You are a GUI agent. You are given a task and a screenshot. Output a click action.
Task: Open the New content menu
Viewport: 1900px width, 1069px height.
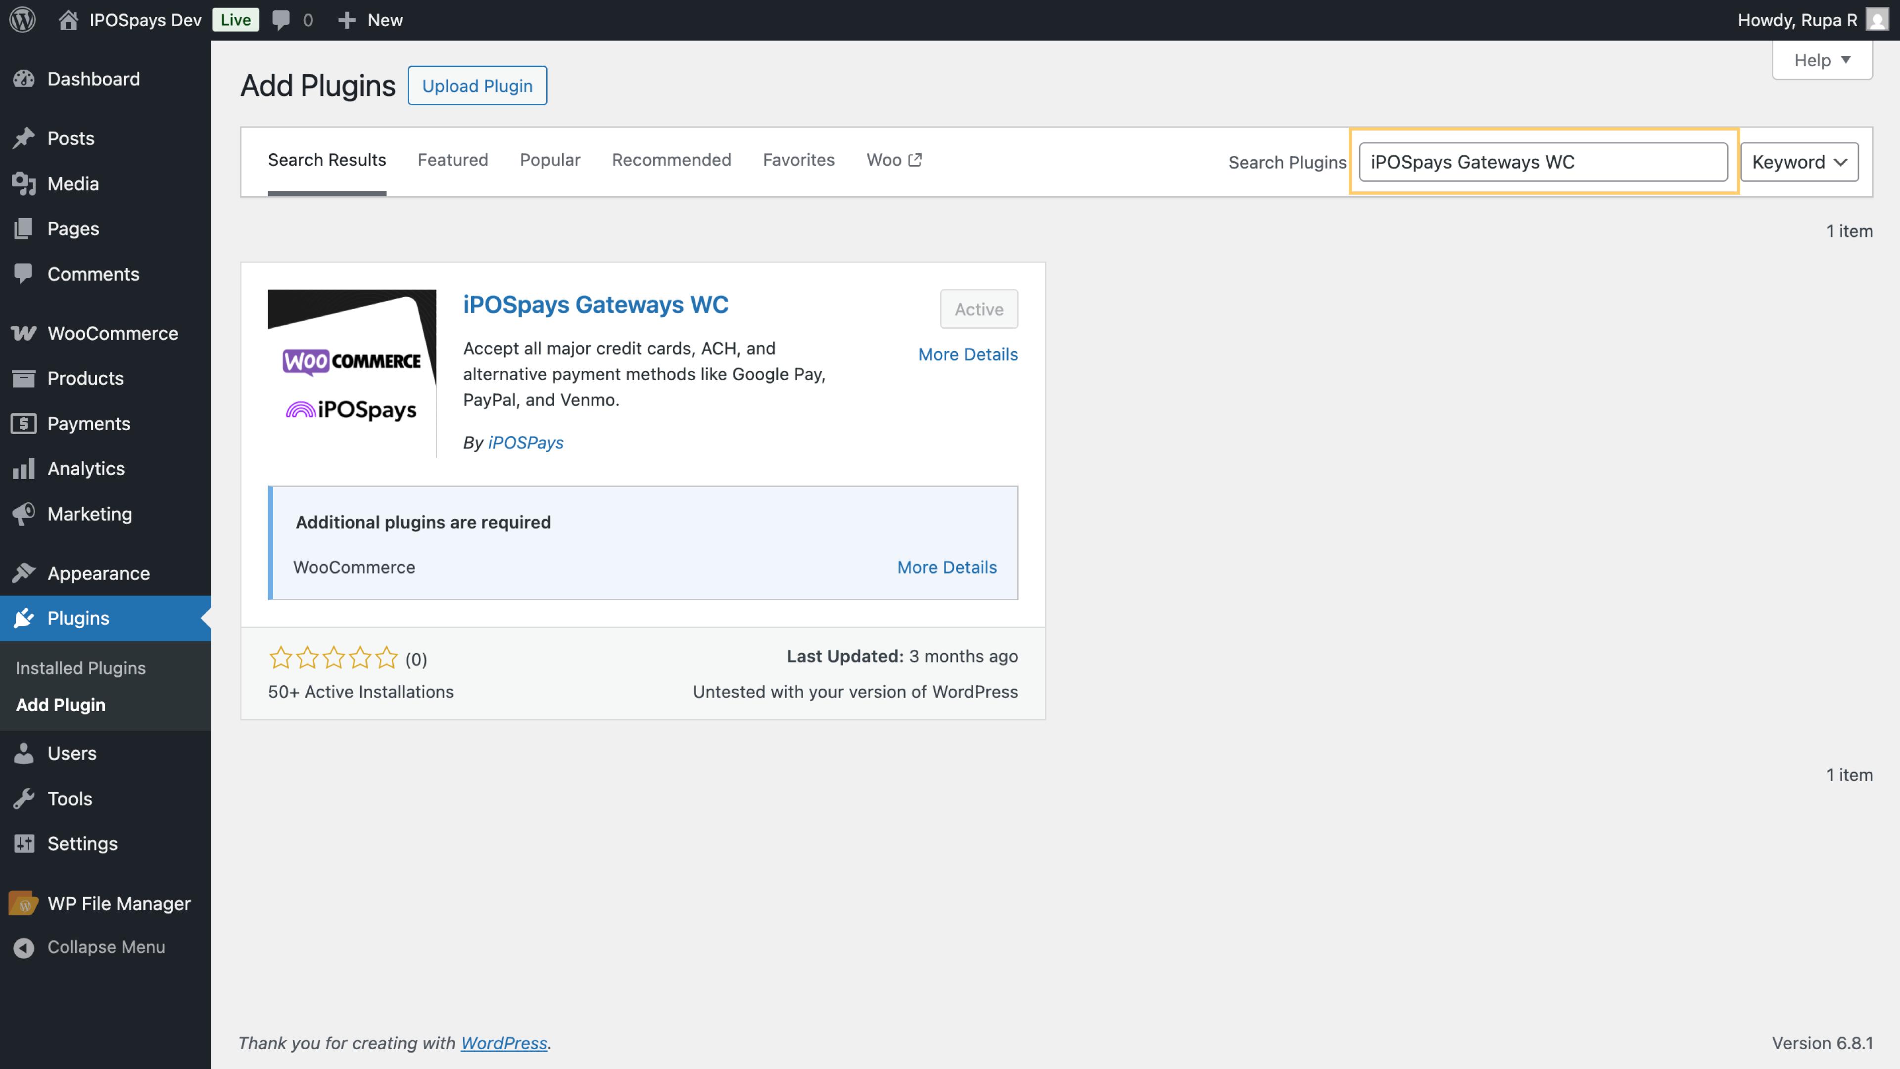click(x=370, y=20)
